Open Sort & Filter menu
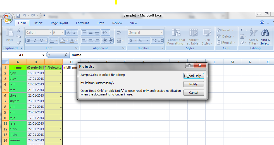Viewport: 274px width, 145px height. [254, 37]
